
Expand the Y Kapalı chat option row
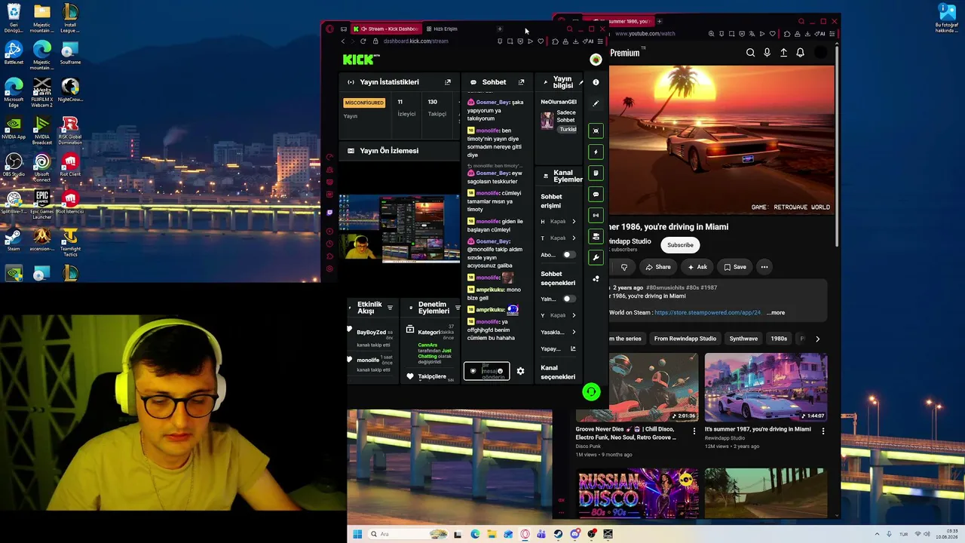click(558, 315)
